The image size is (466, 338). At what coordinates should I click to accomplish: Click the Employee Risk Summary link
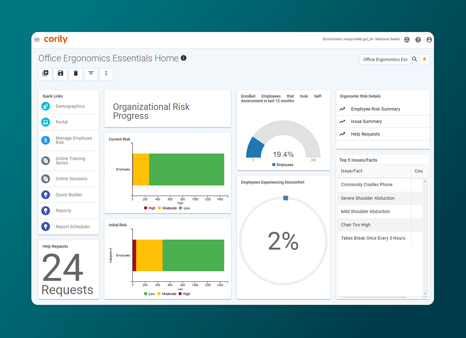[x=375, y=109]
